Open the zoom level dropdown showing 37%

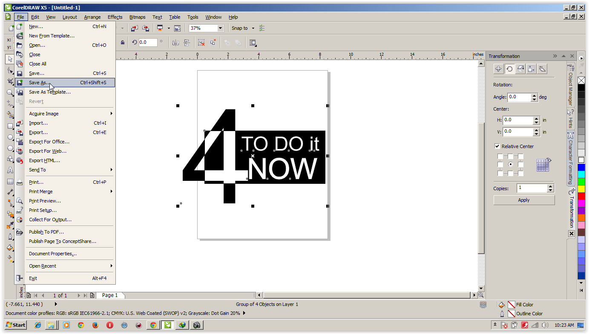click(221, 28)
